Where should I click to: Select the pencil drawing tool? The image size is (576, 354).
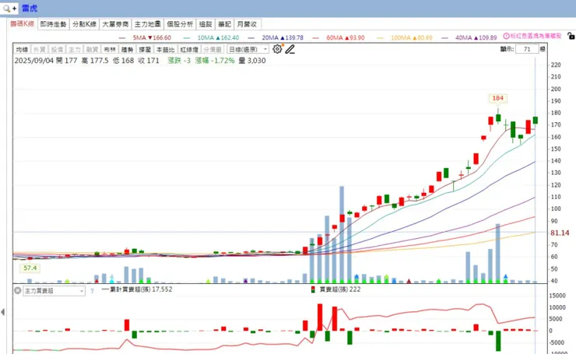point(290,49)
